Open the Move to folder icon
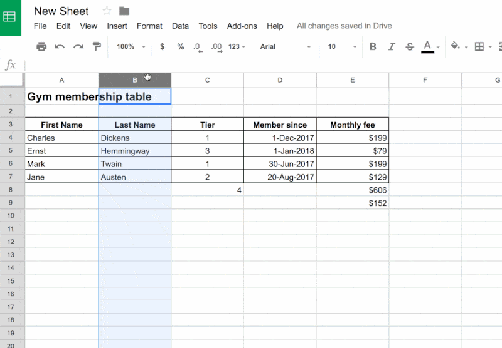 click(x=124, y=11)
